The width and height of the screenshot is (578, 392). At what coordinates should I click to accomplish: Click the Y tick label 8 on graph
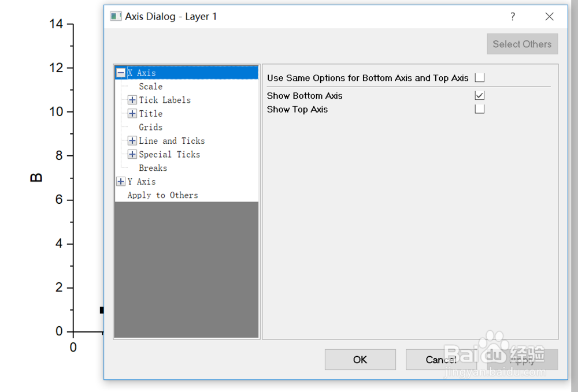(x=59, y=156)
